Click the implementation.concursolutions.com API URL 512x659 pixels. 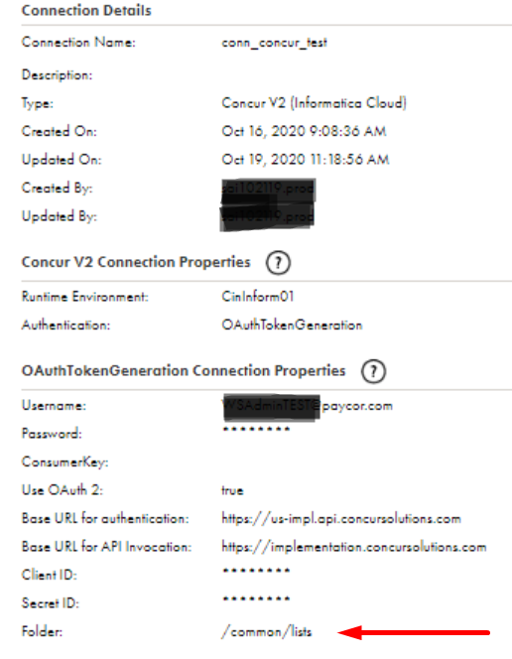click(354, 547)
